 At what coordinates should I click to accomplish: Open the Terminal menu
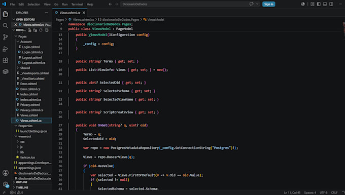click(77, 4)
